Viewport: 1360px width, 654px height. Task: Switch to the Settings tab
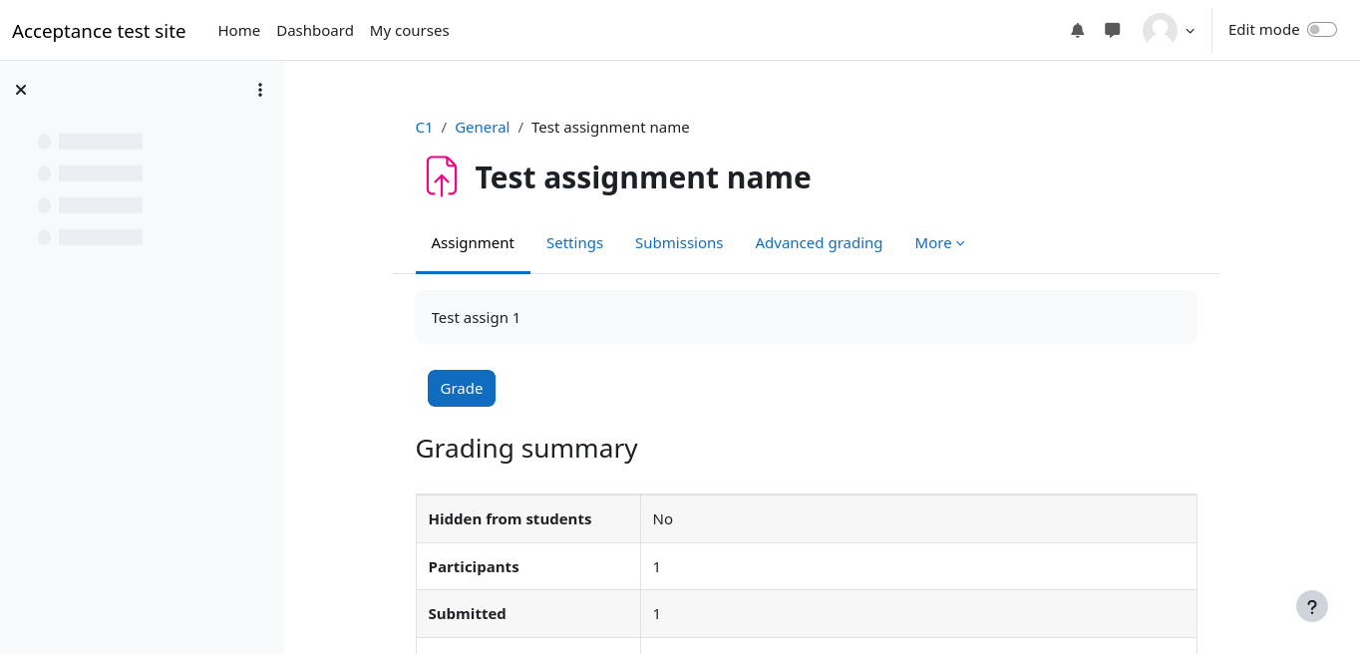(574, 243)
